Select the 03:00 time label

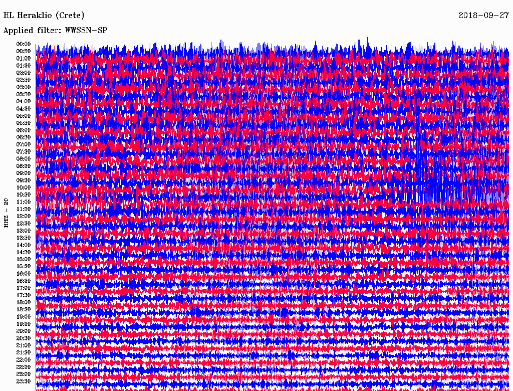(x=23, y=87)
